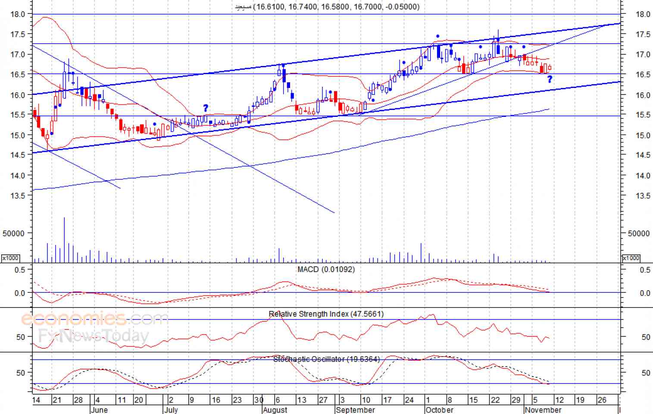653x414 pixels.
Task: Click the blue question mark near November
Action: [550, 79]
